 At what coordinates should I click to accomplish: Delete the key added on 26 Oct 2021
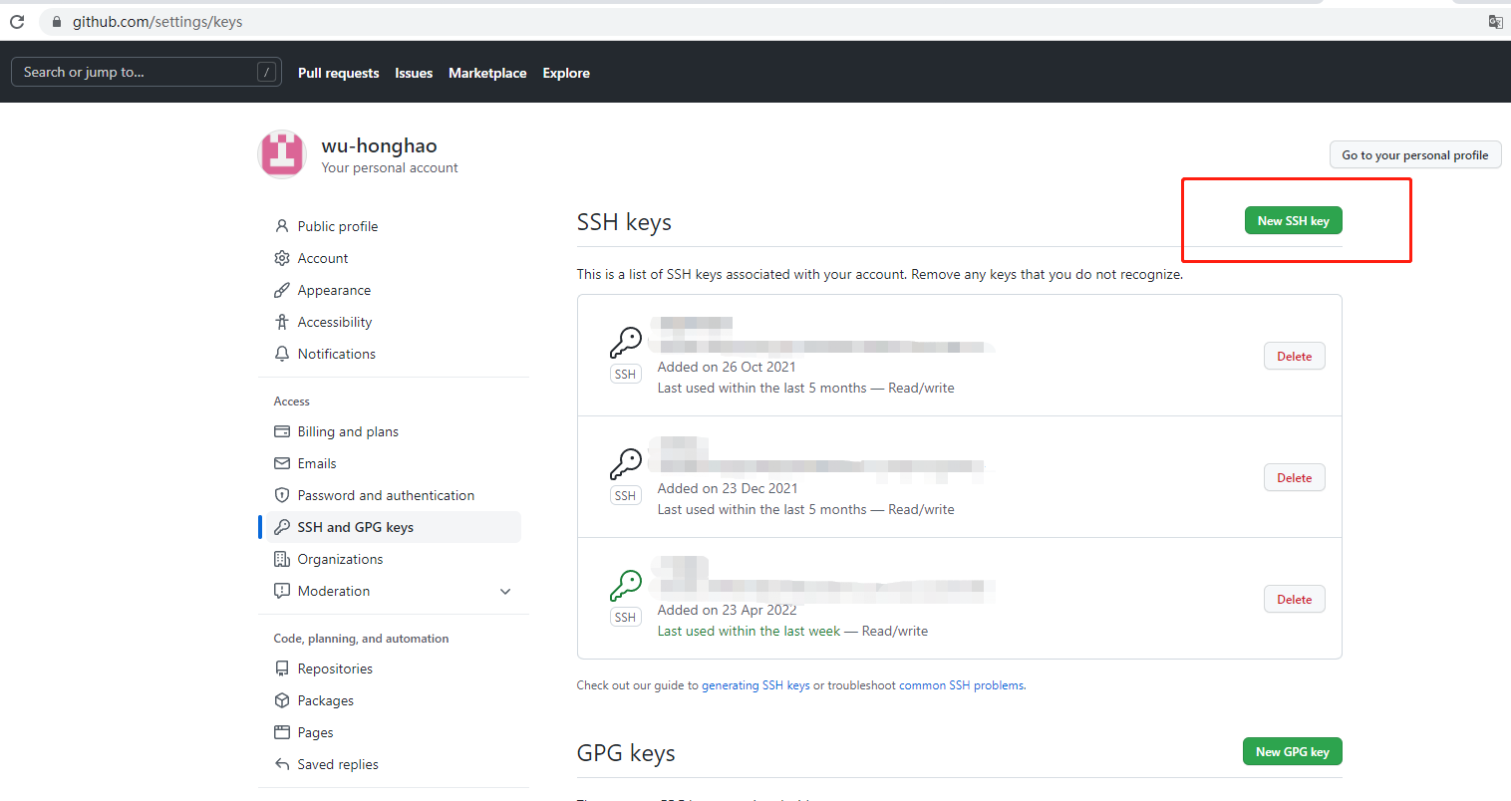click(x=1295, y=356)
